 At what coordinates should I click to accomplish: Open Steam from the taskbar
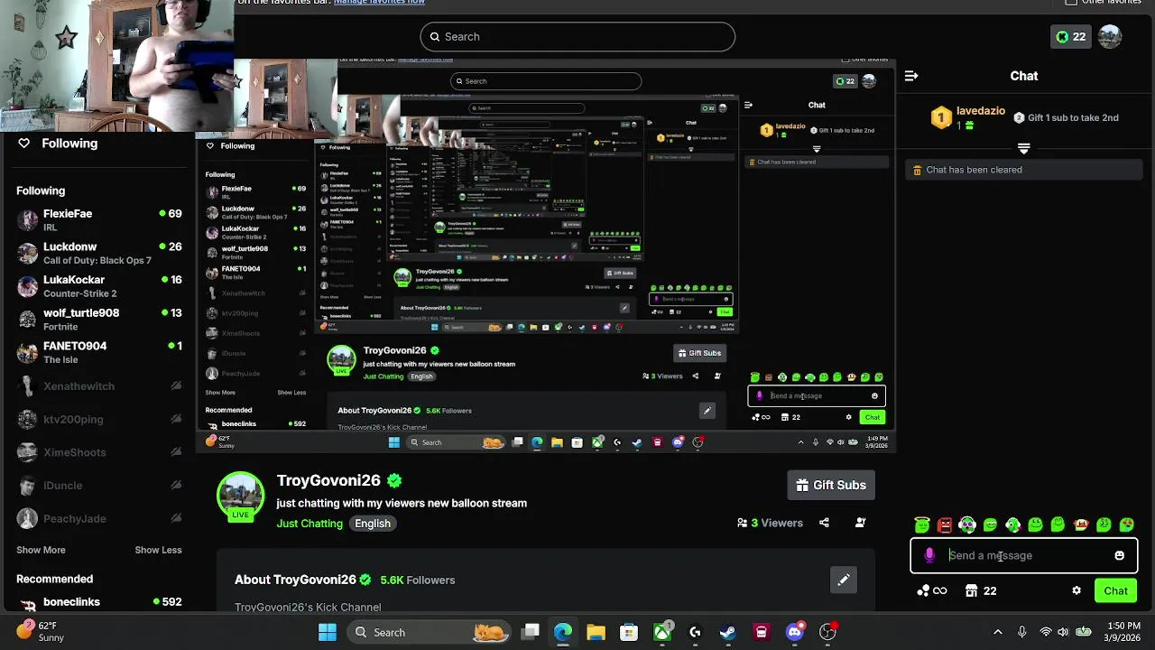point(728,632)
